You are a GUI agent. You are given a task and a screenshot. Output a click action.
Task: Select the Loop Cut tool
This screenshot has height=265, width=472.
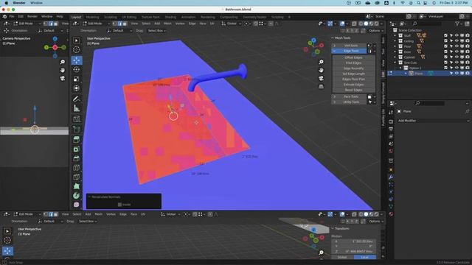tap(77, 168)
